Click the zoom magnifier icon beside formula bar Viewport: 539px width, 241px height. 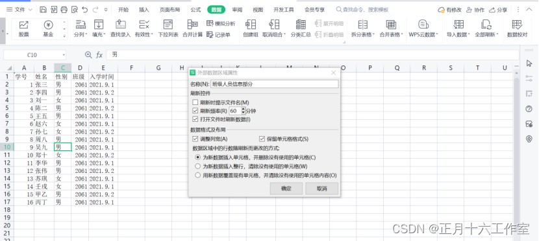tap(88, 55)
